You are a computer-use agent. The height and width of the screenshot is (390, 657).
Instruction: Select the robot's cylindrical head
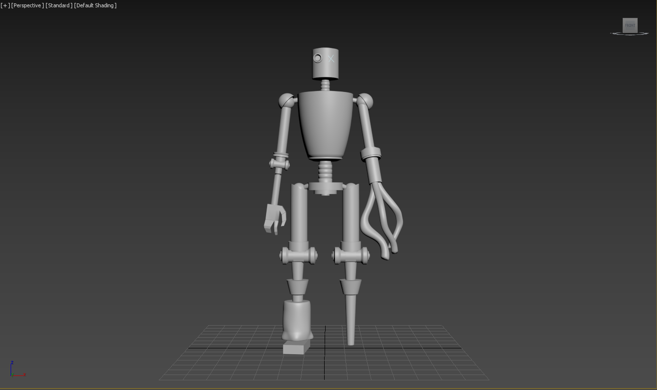point(325,70)
